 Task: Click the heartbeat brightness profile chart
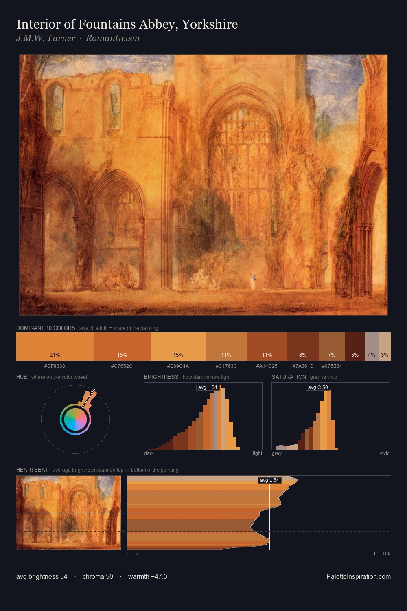pyautogui.click(x=259, y=513)
